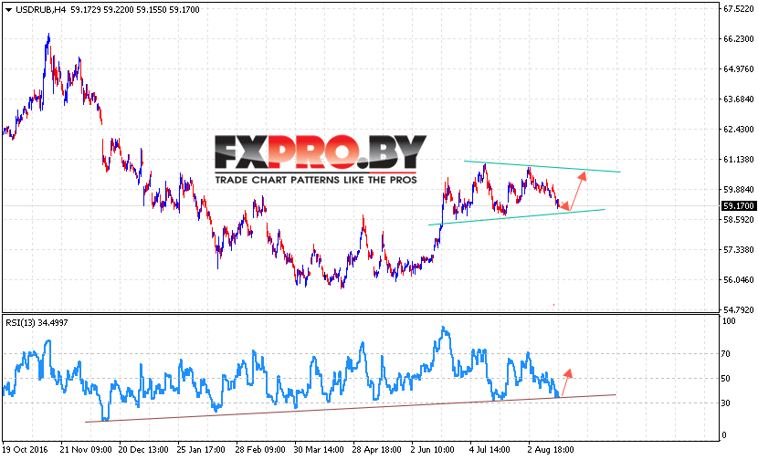Click the RSI scale value 30
Viewport: 758px width, 460px height.
point(726,403)
